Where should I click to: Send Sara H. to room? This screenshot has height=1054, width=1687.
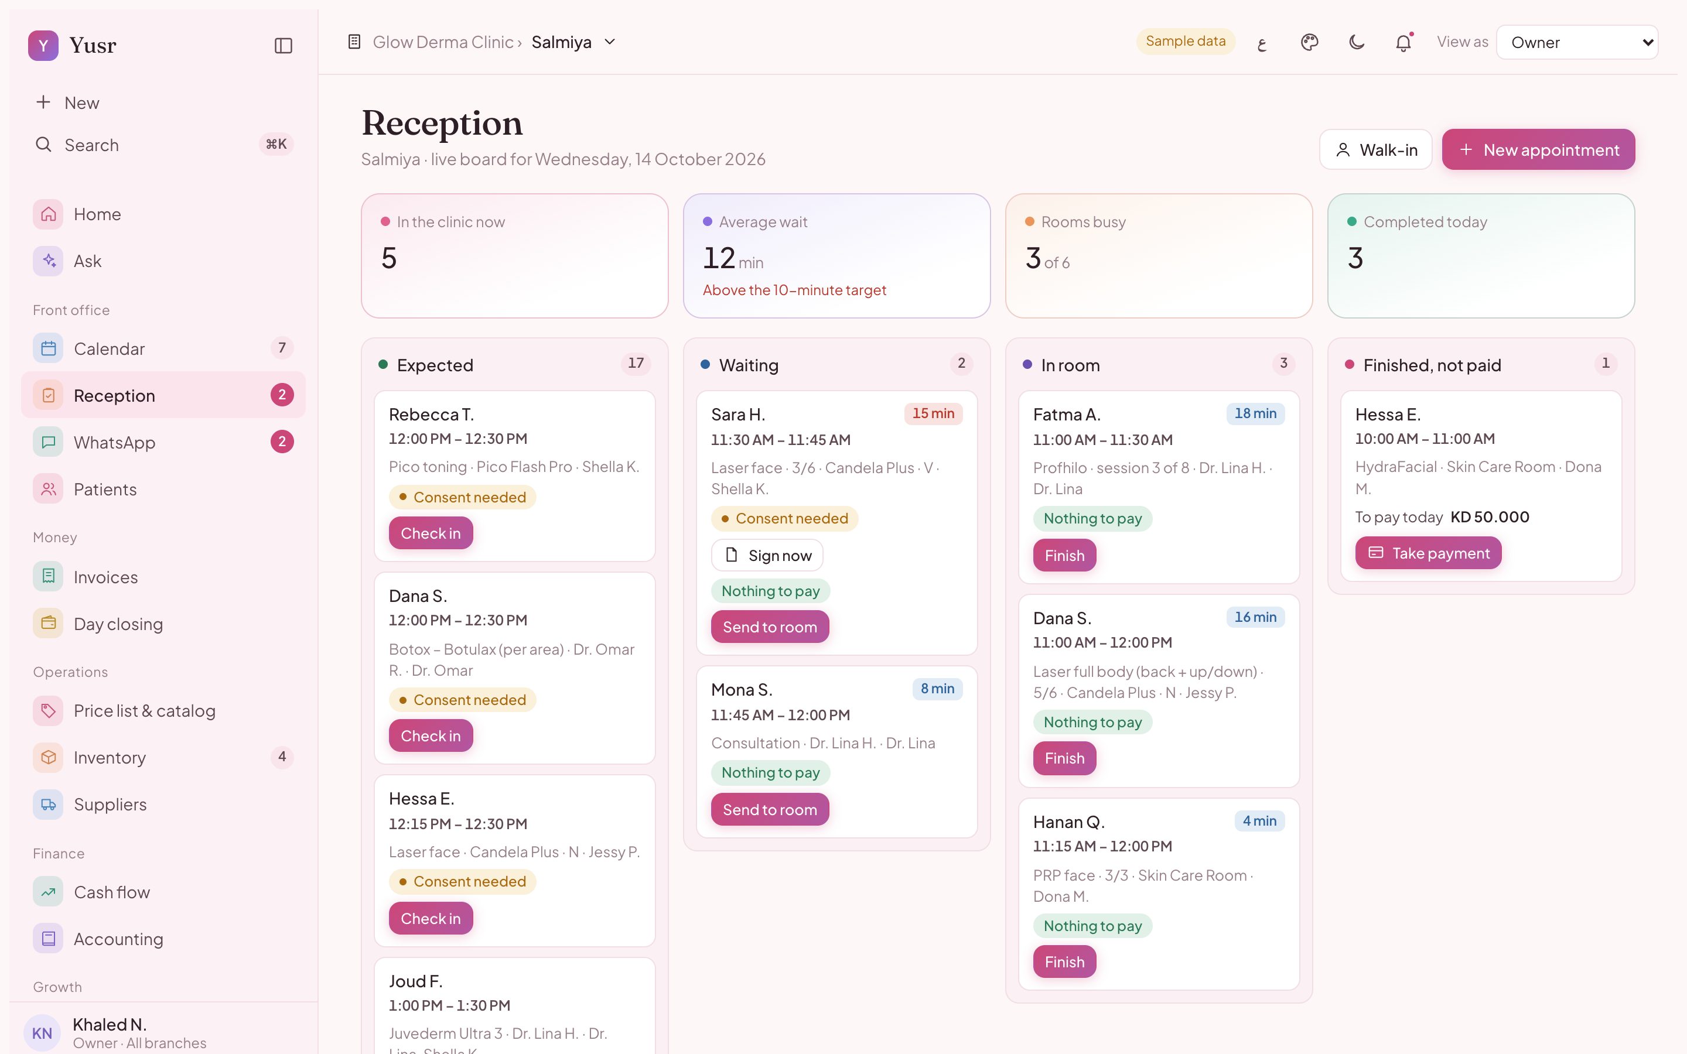pyautogui.click(x=770, y=627)
